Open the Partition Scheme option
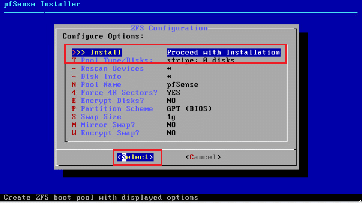 (117, 109)
